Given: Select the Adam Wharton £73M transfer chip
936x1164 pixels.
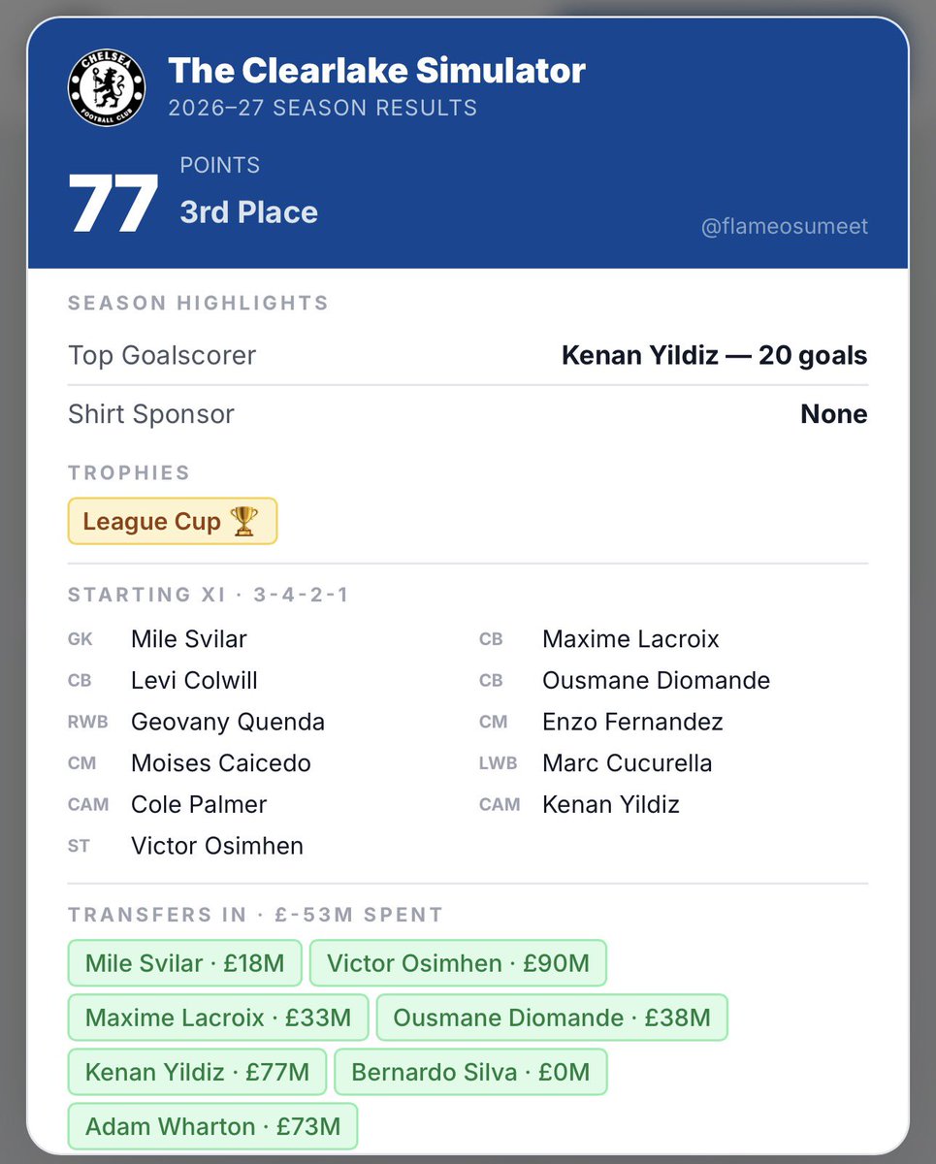Looking at the screenshot, I should [212, 1126].
